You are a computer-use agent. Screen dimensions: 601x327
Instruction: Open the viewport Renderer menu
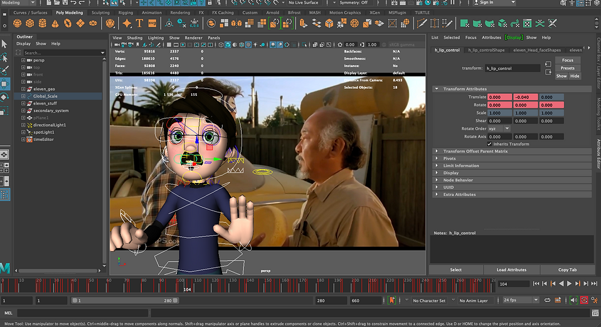(194, 38)
